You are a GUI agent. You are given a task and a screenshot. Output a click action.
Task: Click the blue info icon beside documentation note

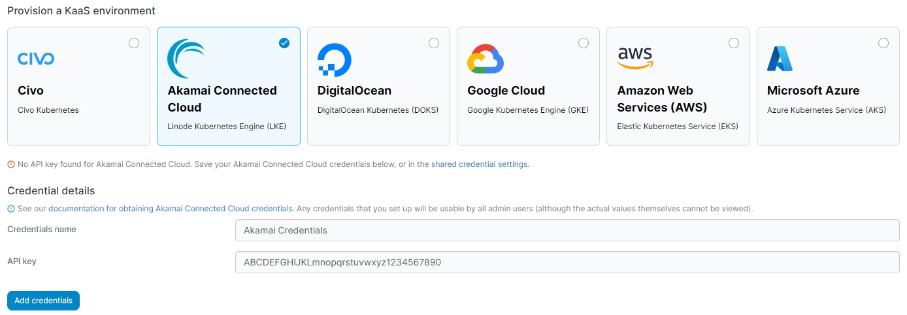click(x=11, y=209)
